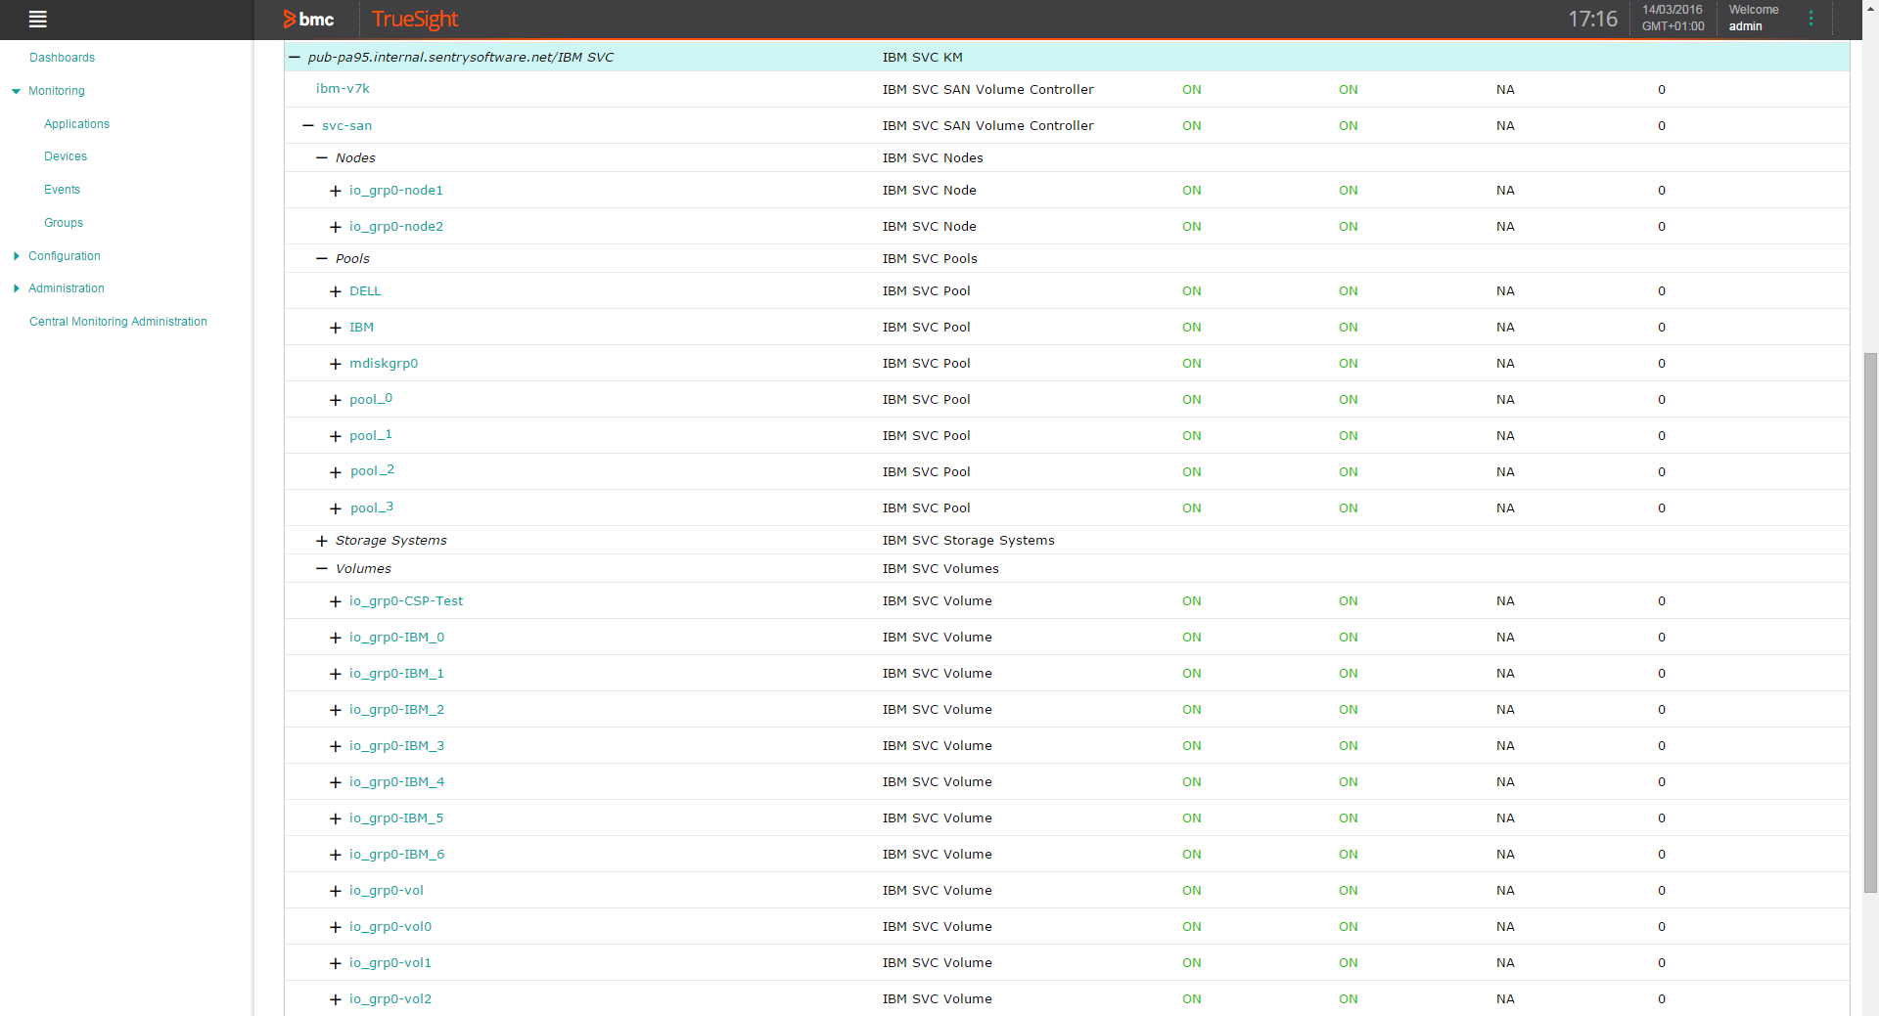Click the 17:16 clock display
The height and width of the screenshot is (1016, 1879).
coord(1593,19)
